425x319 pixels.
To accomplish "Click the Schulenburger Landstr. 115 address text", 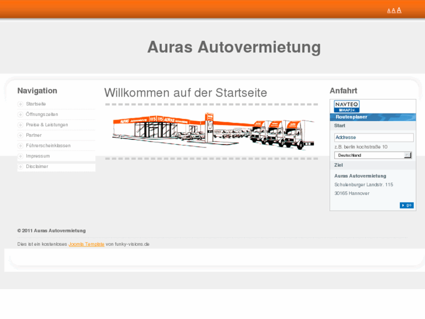I will pos(364,184).
